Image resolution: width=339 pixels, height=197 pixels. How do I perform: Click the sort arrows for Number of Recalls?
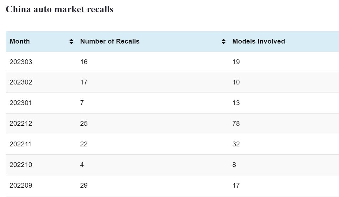tap(224, 42)
